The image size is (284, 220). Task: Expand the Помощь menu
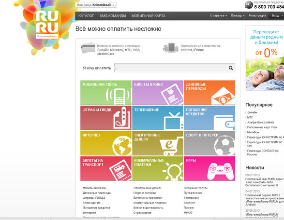pyautogui.click(x=238, y=16)
